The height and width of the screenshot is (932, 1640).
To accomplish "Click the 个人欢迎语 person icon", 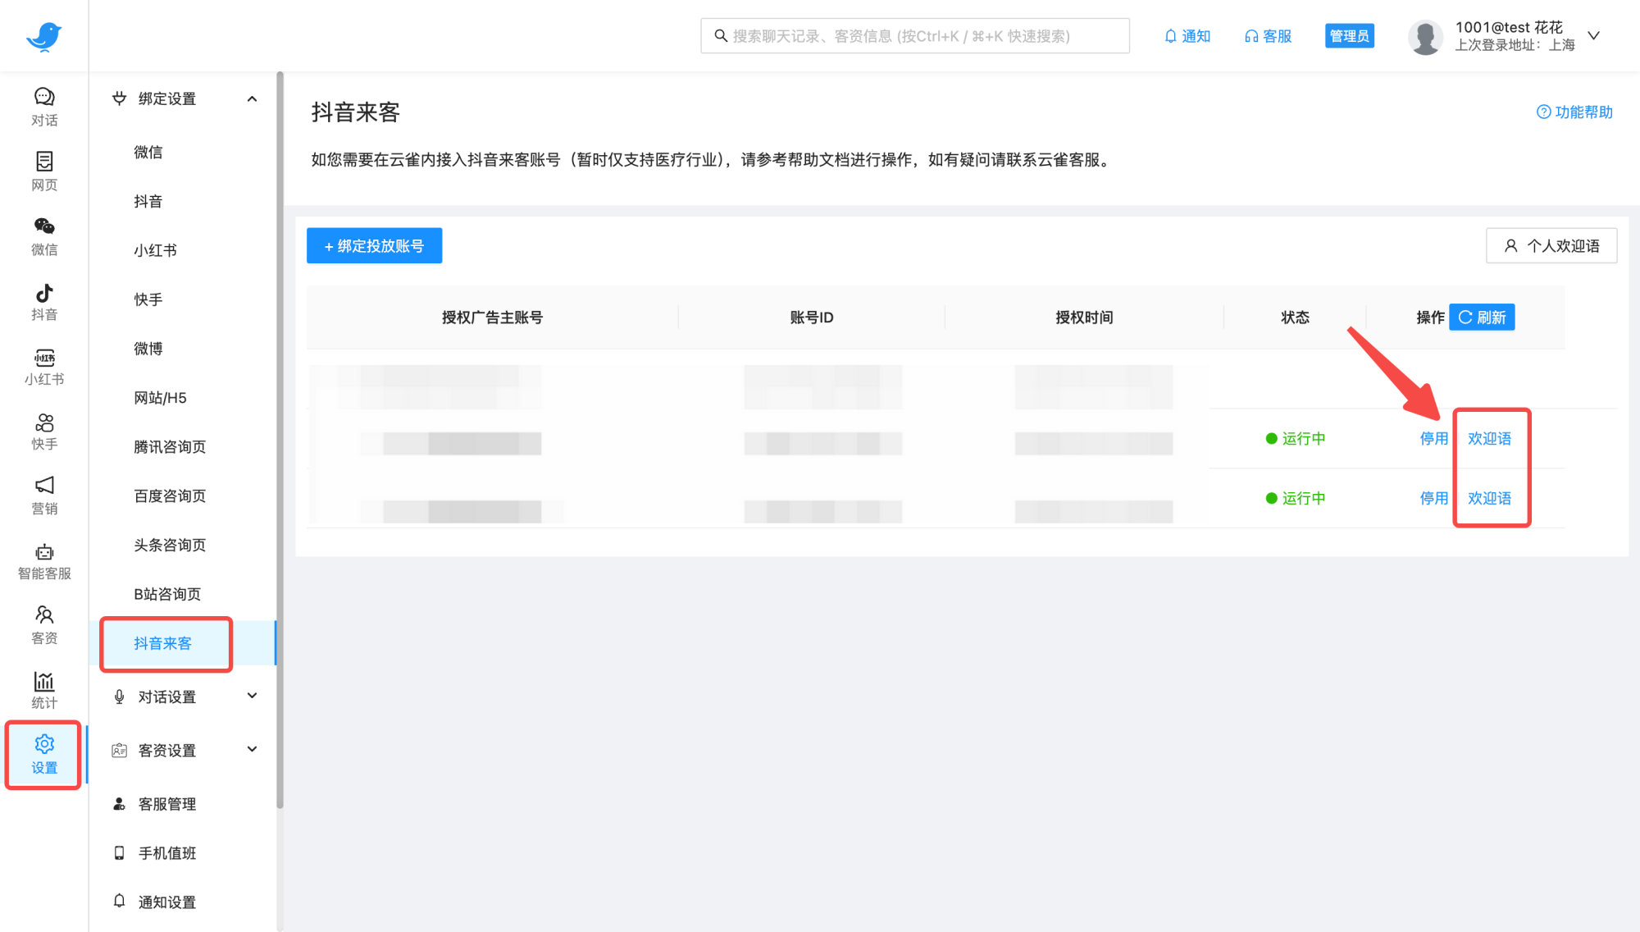I will click(1510, 246).
